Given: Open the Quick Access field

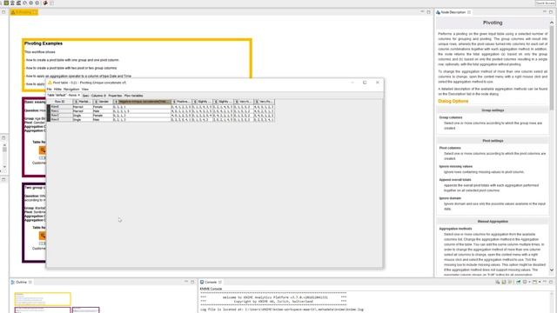Looking at the screenshot, I should [545, 3].
